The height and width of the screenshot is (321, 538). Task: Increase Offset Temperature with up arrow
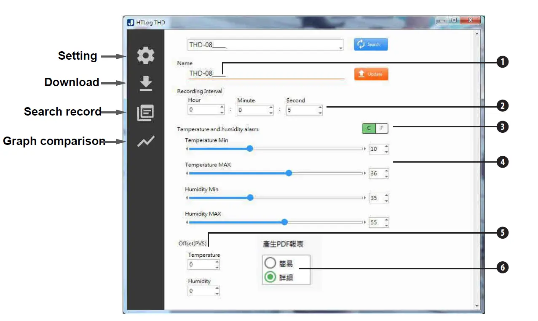click(x=217, y=262)
